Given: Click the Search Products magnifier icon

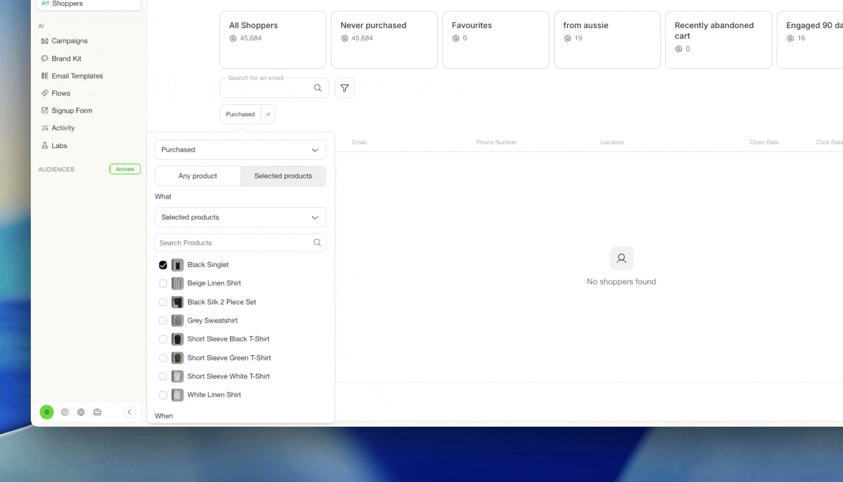Looking at the screenshot, I should [x=317, y=242].
